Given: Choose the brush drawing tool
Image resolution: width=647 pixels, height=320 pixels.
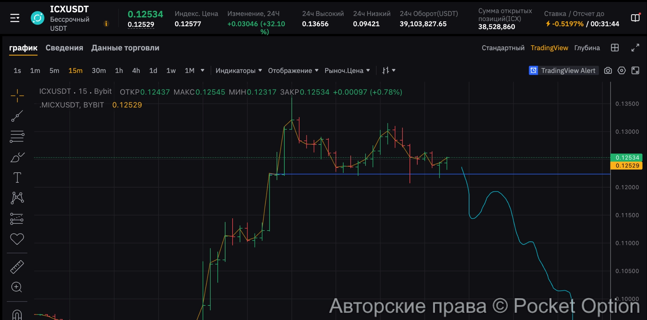Looking at the screenshot, I should [17, 157].
